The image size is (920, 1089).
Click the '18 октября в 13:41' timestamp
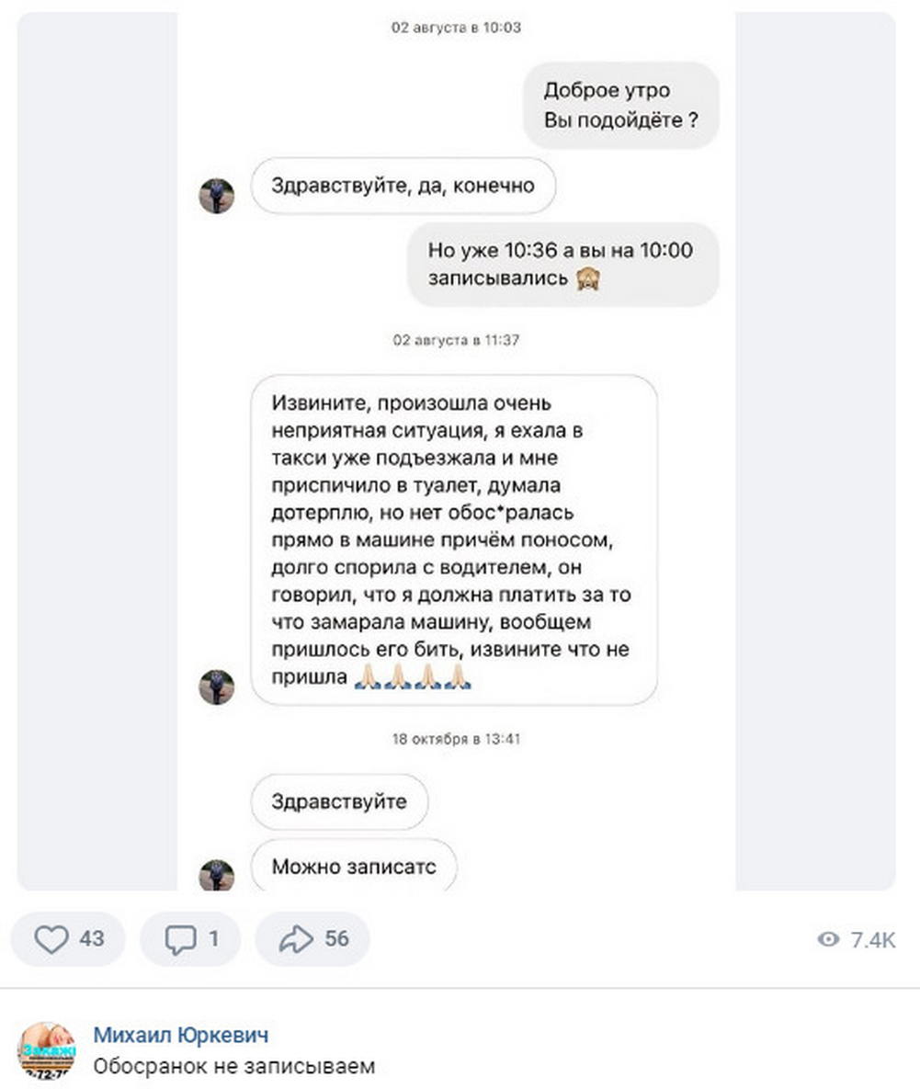[456, 739]
